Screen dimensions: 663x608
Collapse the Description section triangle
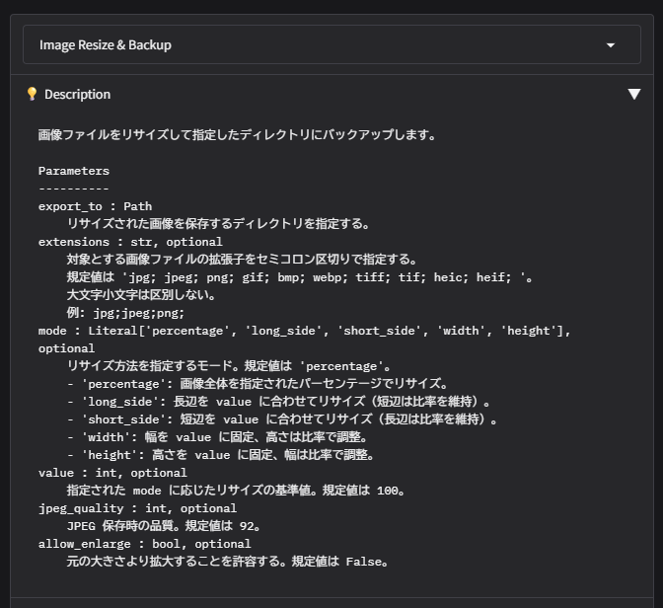pos(633,94)
